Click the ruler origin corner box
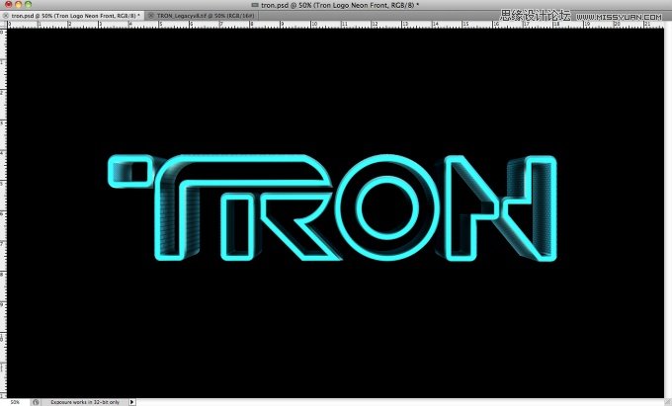The height and width of the screenshot is (406, 672). point(3,25)
